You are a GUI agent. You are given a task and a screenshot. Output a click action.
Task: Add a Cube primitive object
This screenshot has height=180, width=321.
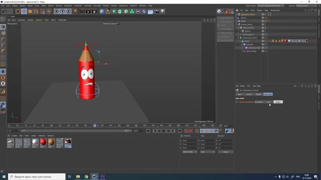pyautogui.click(x=102, y=11)
